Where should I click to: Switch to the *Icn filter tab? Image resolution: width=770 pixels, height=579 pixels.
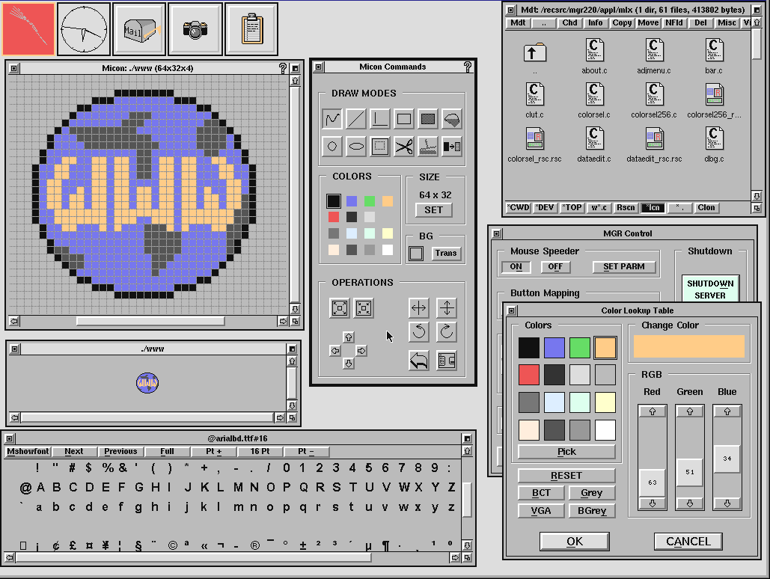(x=651, y=207)
